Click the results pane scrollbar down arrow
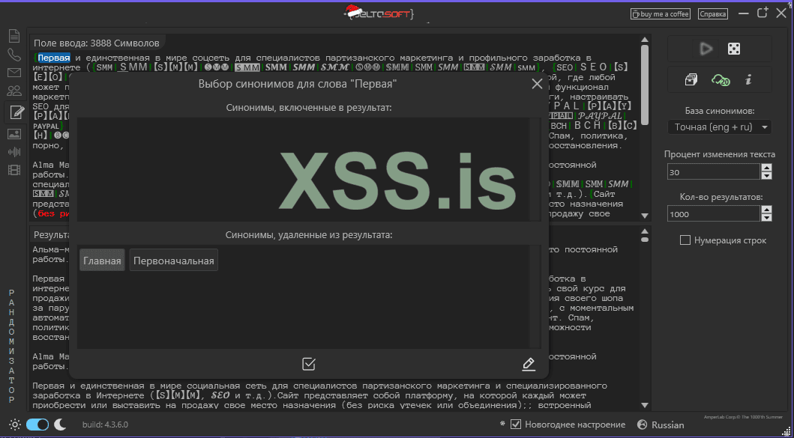This screenshot has width=794, height=438. pyautogui.click(x=645, y=405)
